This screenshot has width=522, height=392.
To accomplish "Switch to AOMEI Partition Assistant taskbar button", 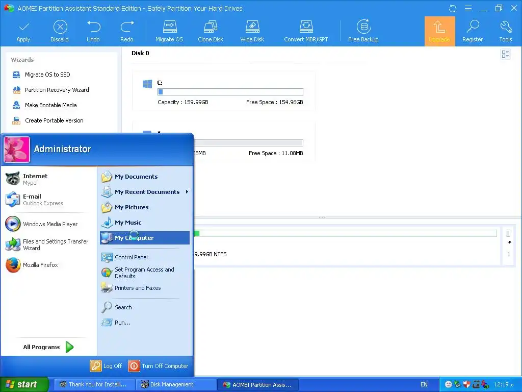I will tap(258, 385).
